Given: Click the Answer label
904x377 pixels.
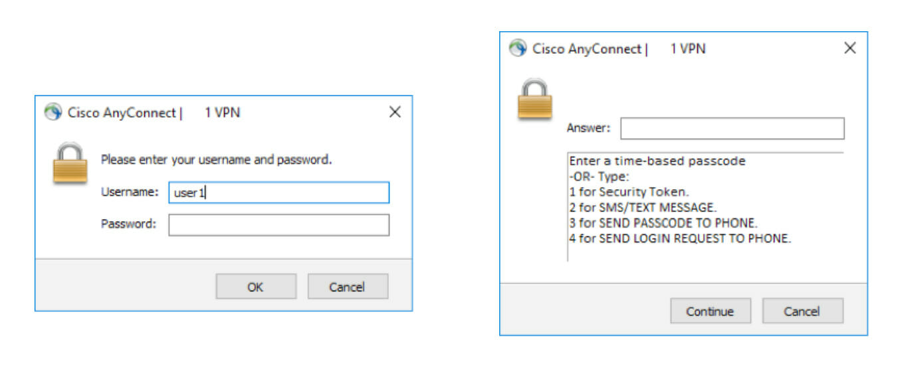Looking at the screenshot, I should point(588,128).
